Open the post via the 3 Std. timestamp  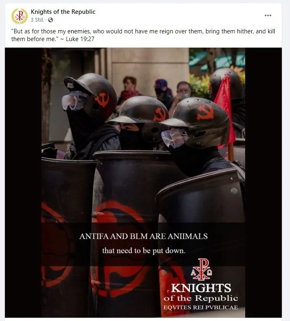pos(37,20)
